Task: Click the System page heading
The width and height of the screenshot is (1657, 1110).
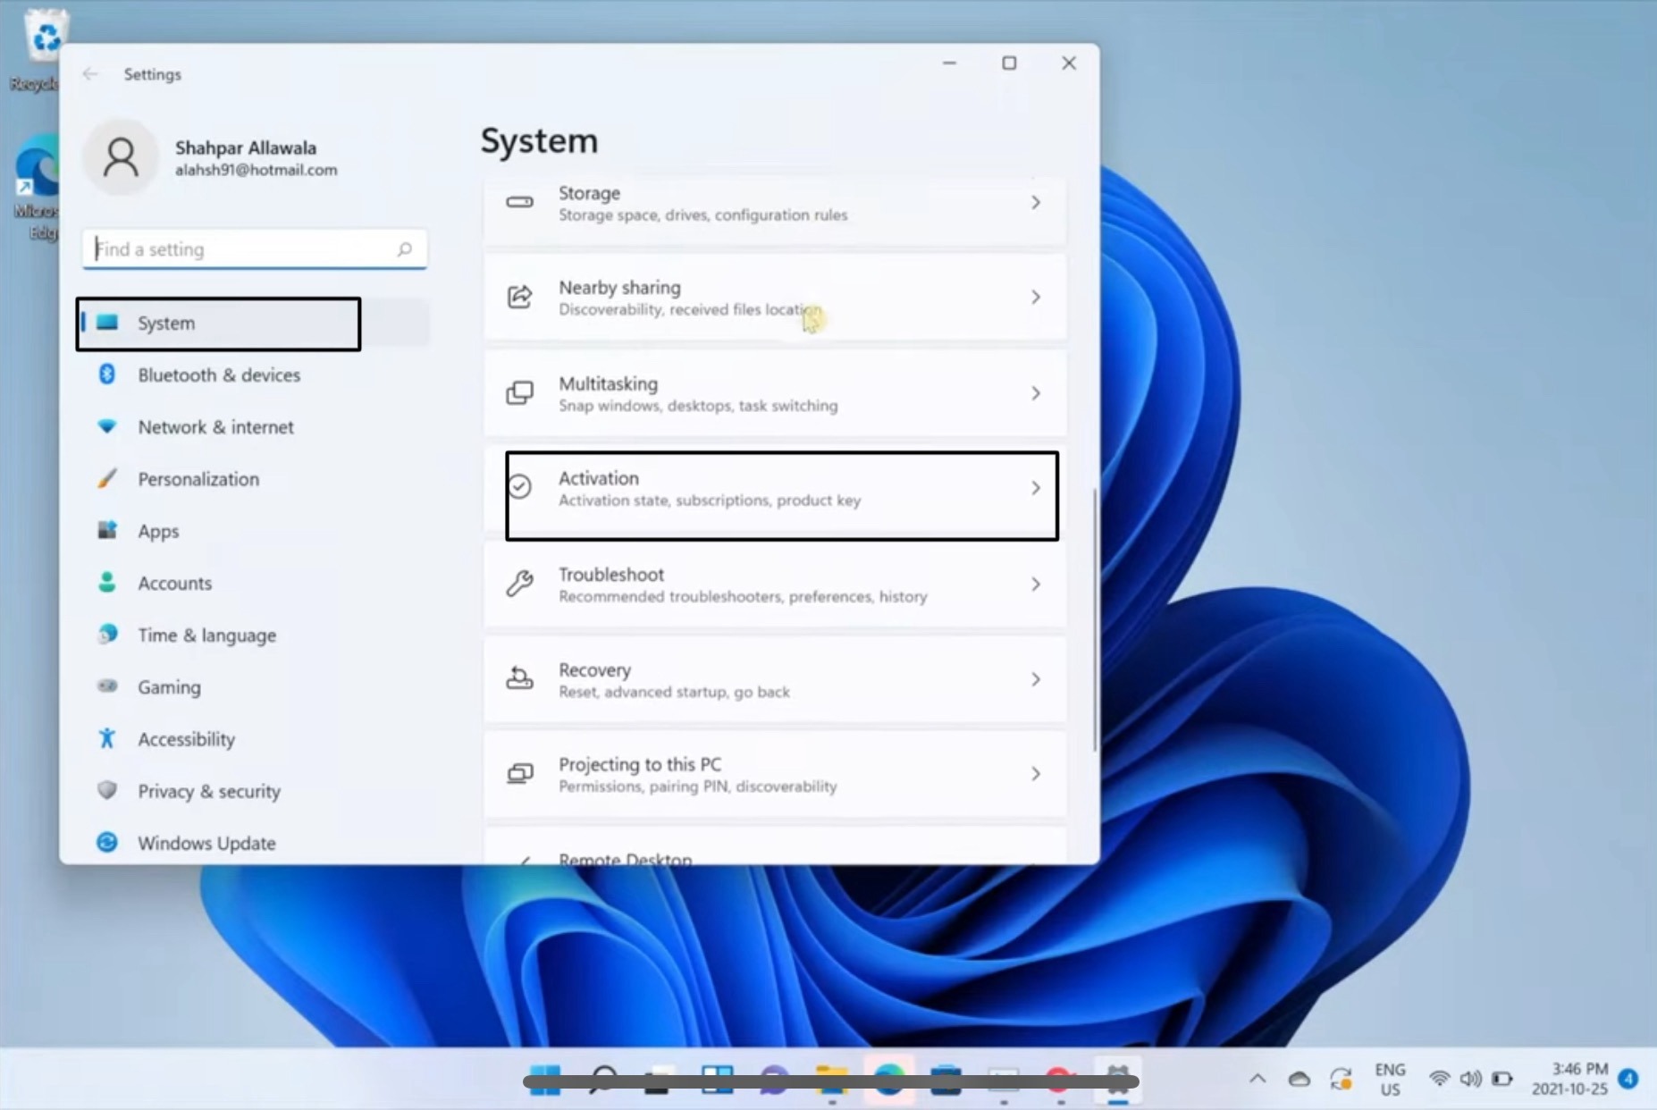Action: click(x=539, y=141)
